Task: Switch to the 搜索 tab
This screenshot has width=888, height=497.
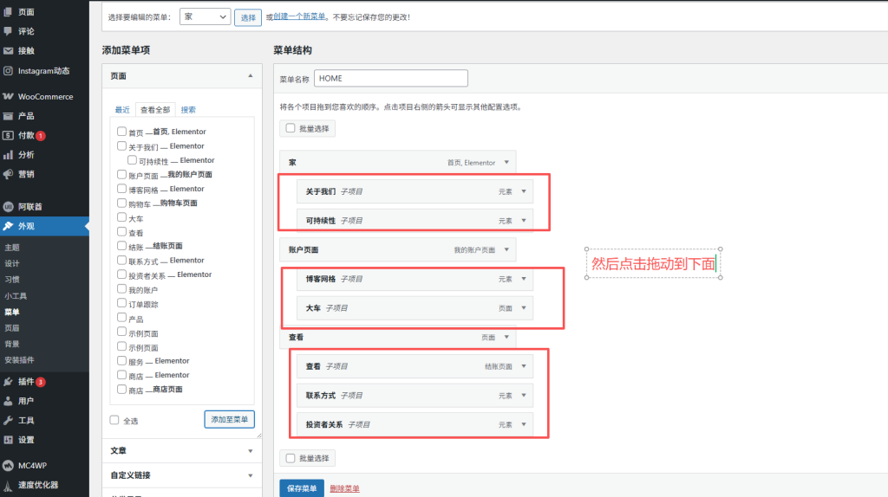Action: (x=188, y=110)
